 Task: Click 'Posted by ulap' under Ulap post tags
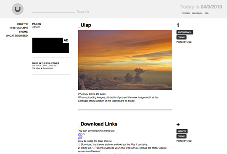point(184,42)
